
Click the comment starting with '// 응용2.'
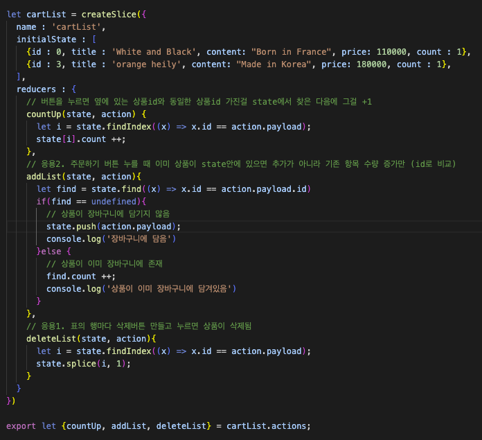(241, 164)
